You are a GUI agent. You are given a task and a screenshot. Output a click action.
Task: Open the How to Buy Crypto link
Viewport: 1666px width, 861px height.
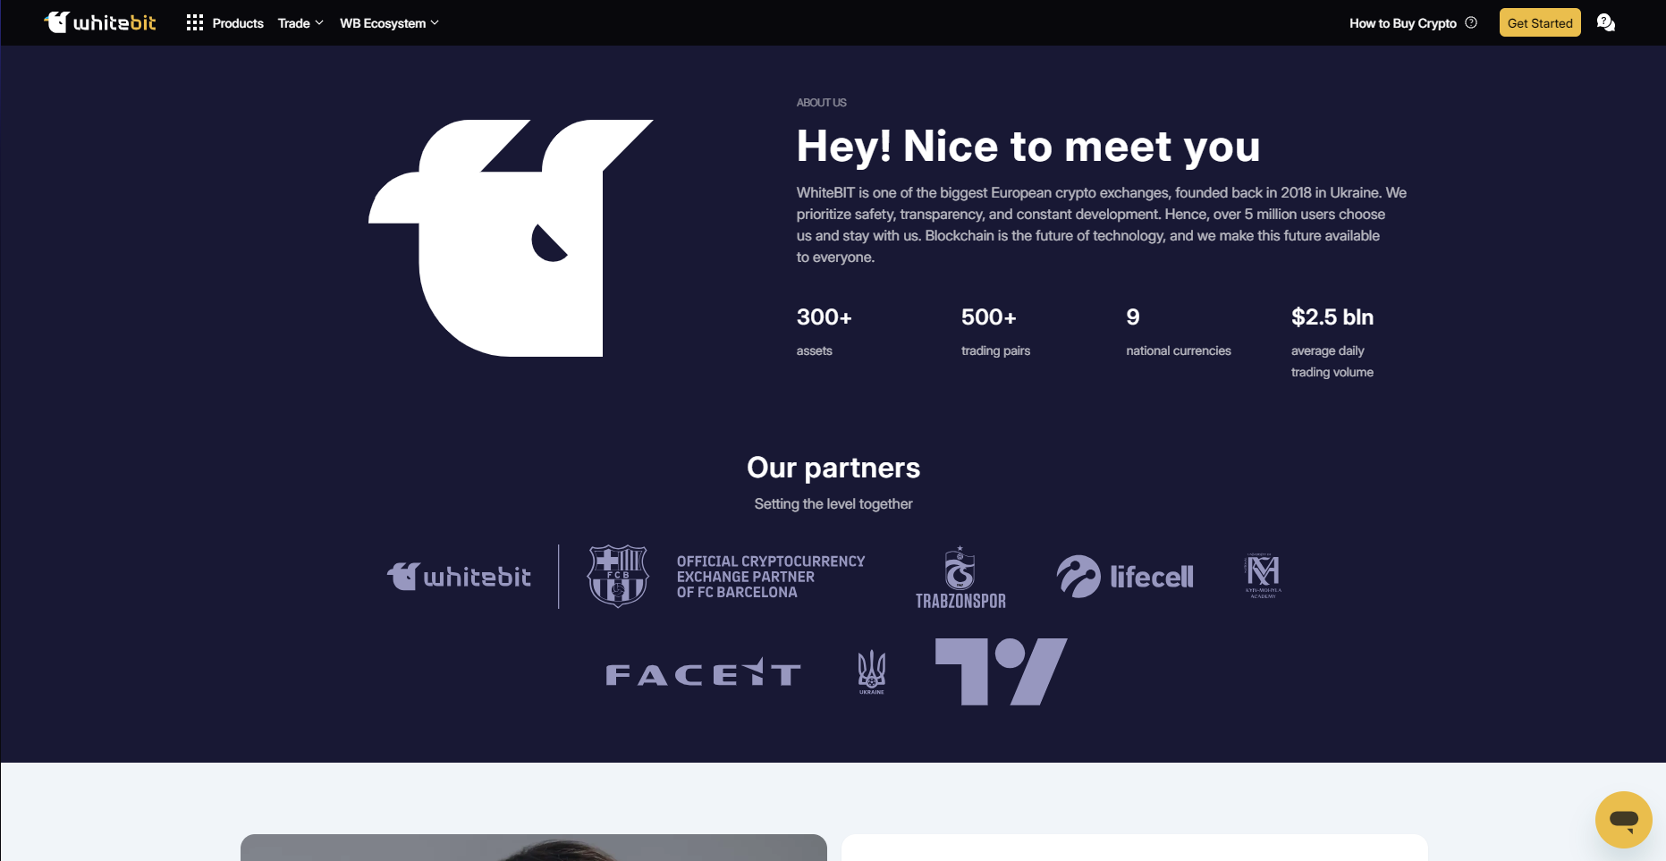(1403, 23)
